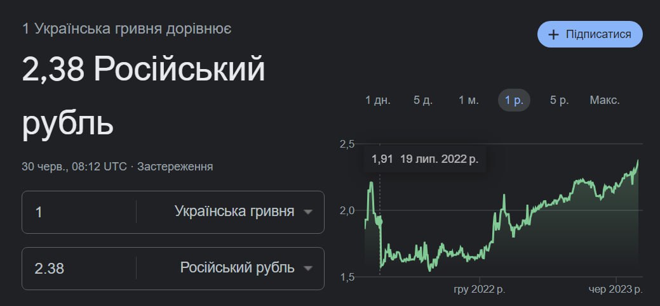This screenshot has height=306, width=660.
Task: Switch chart range to 5 д.
Action: [x=423, y=101]
